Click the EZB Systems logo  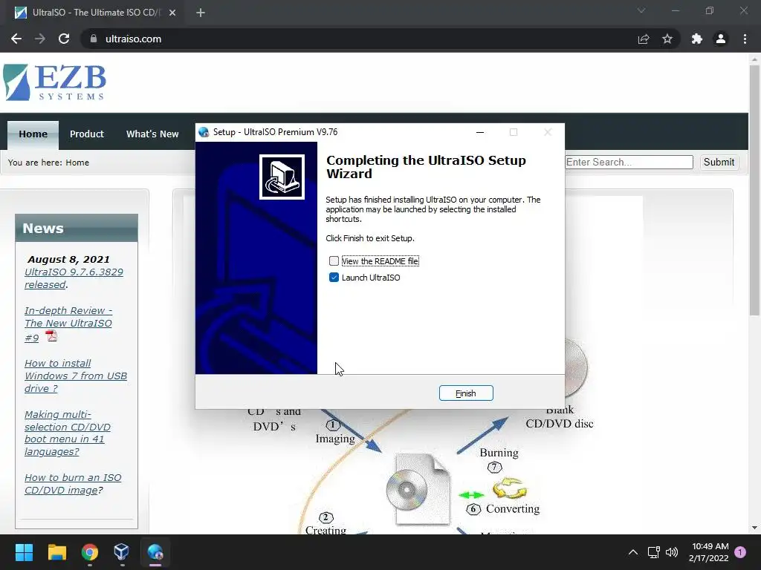point(54,82)
